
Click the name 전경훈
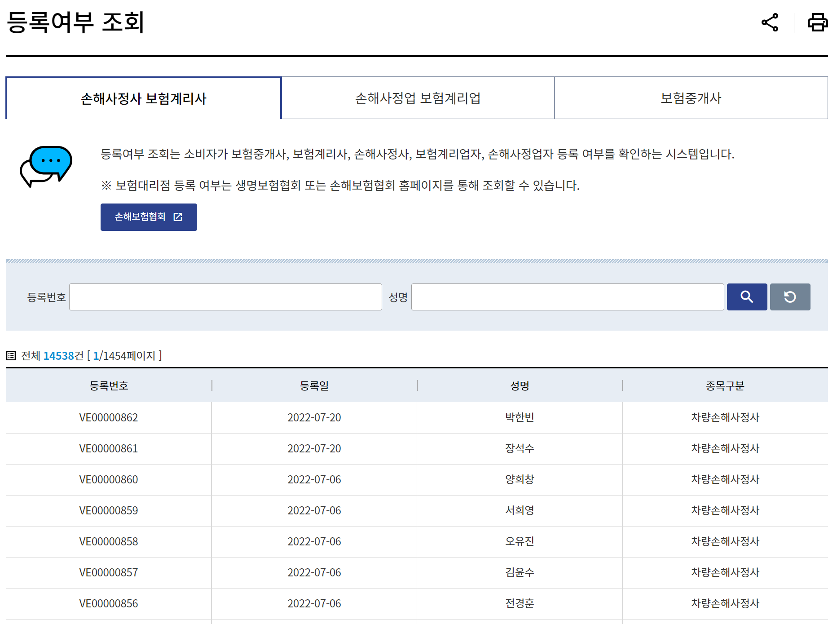(x=520, y=603)
